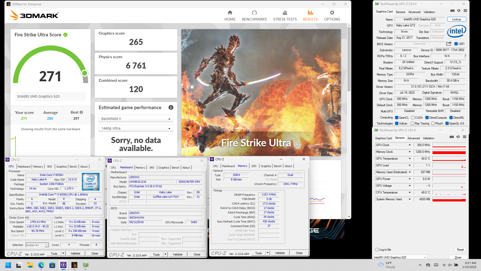Click the Reset button in GPU-Z Sensors

click(x=460, y=249)
